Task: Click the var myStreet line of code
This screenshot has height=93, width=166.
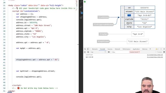Action: coord(36,71)
